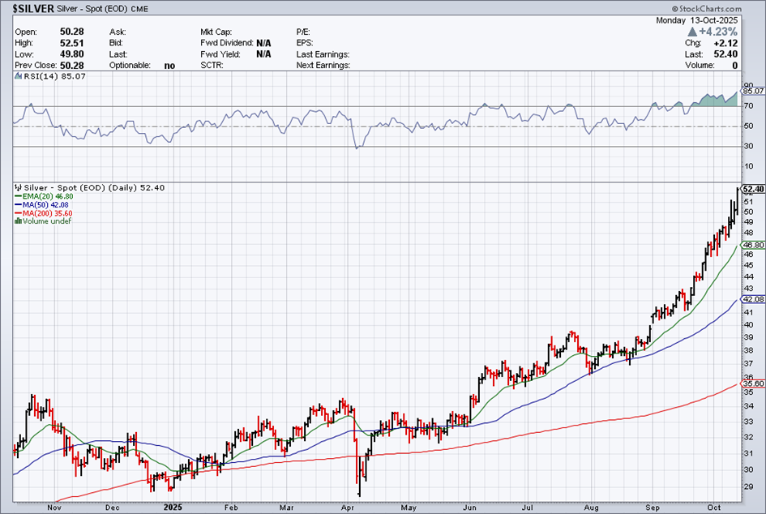This screenshot has width=766, height=514.
Task: Click the Low value 49.80
Action: tap(72, 54)
